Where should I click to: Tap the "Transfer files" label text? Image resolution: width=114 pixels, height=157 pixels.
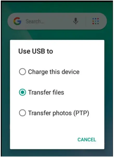tap(46, 92)
